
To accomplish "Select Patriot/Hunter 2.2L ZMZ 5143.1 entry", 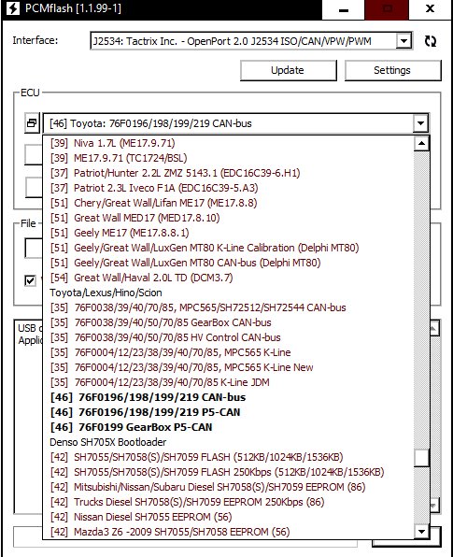I will (x=228, y=173).
